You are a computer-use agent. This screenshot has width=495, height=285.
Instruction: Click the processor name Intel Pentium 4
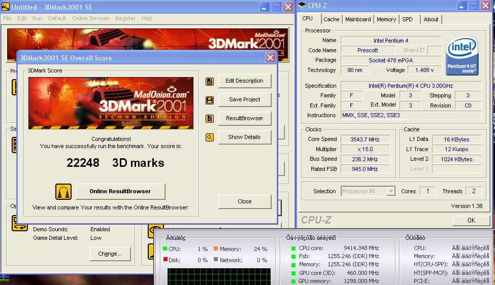pos(391,41)
